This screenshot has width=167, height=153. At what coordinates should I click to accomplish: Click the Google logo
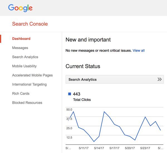[20, 8]
